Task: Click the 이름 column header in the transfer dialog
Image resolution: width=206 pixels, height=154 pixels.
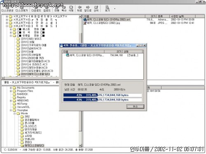Action: [83, 52]
